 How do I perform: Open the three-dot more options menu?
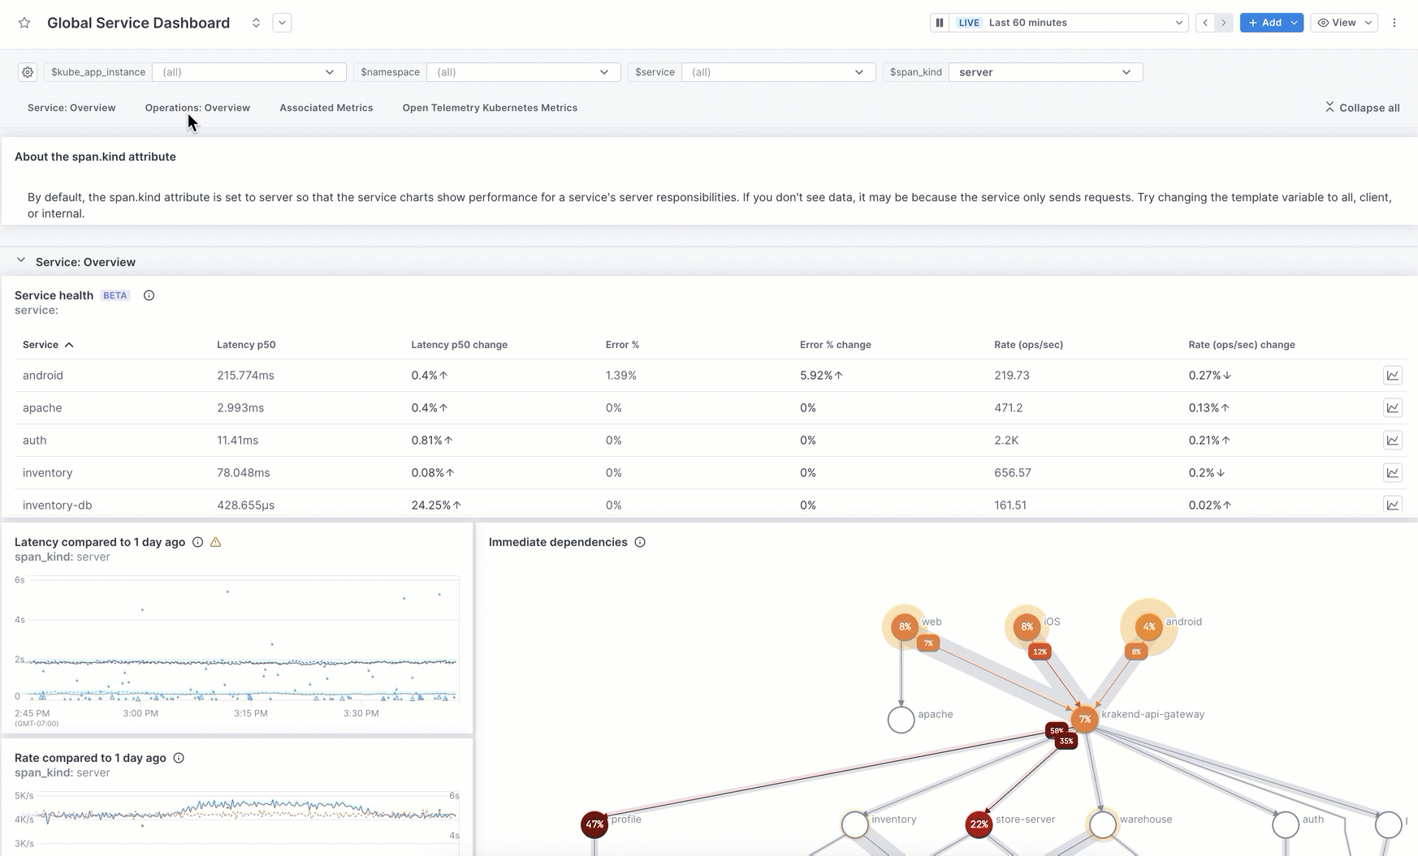point(1394,23)
